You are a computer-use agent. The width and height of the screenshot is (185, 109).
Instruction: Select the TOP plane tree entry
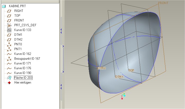[17, 15]
